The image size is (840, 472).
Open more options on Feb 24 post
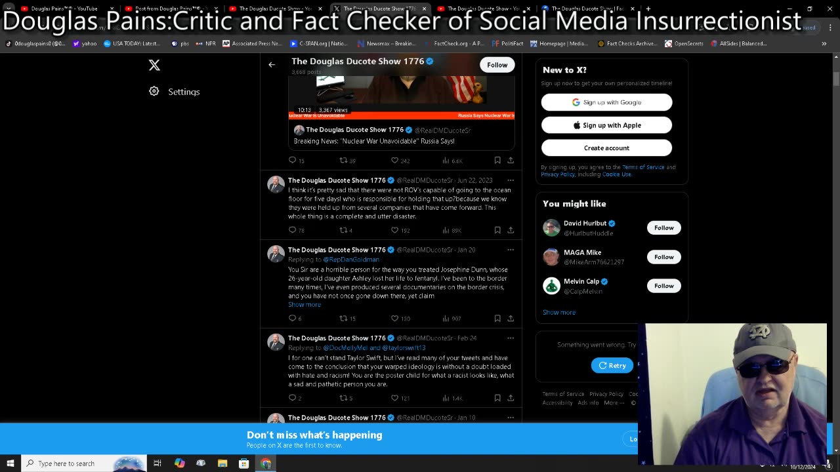tap(511, 338)
